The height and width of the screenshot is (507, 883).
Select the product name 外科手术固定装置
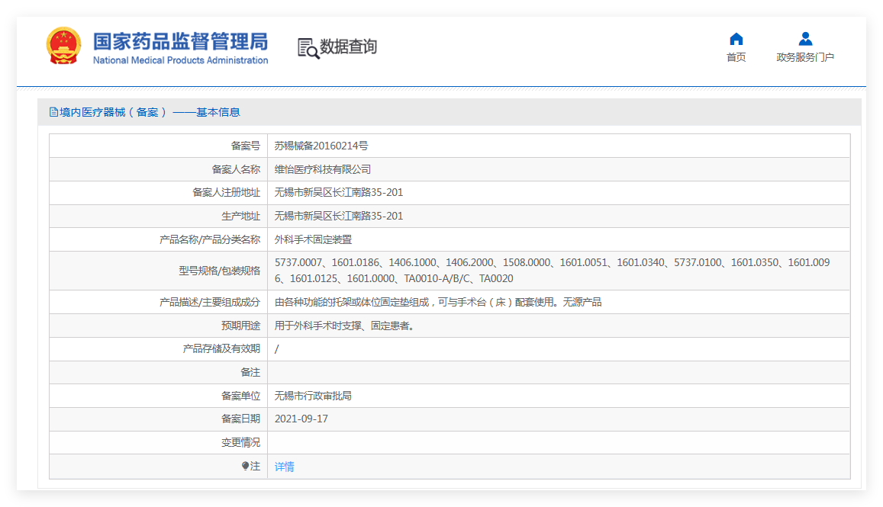pyautogui.click(x=313, y=239)
